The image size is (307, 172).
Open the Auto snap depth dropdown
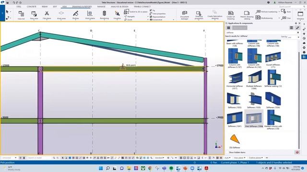(x=227, y=158)
